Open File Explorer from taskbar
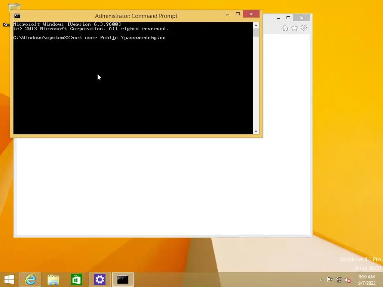383x287 pixels. click(x=53, y=280)
